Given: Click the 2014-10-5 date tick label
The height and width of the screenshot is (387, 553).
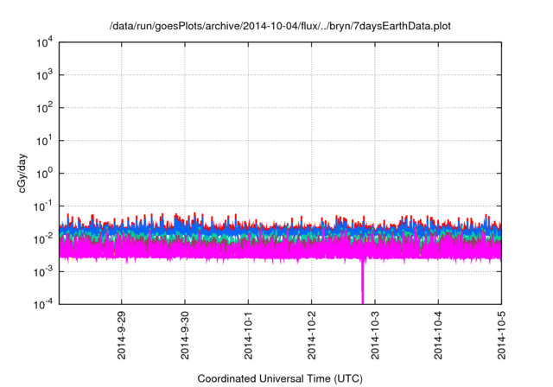Looking at the screenshot, I should (x=501, y=335).
